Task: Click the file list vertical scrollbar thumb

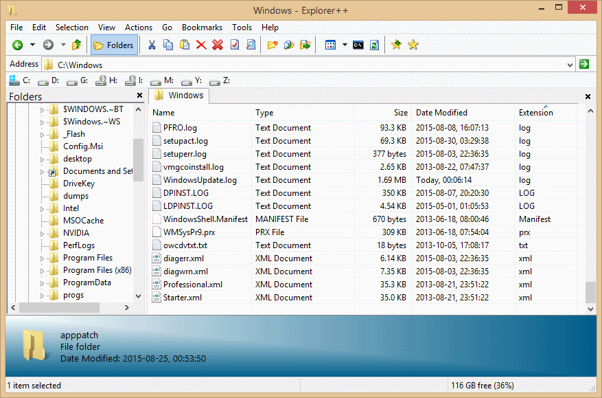Action: pos(590,291)
